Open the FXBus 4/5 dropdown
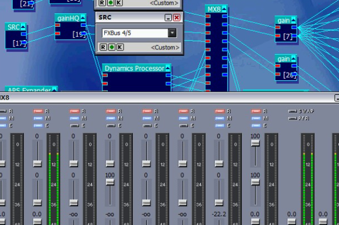 click(172, 33)
